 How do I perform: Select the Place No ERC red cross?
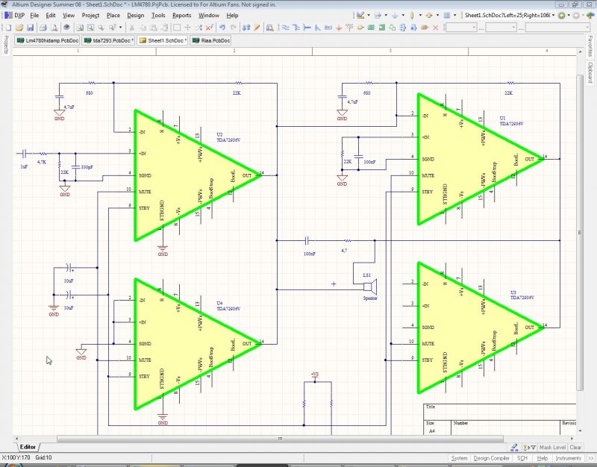436,28
